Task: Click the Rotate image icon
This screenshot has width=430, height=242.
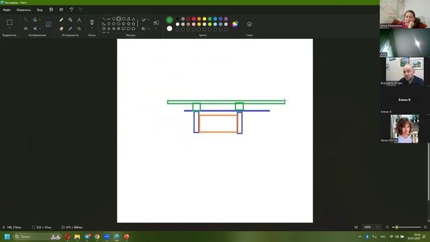Action: pyautogui.click(x=35, y=19)
